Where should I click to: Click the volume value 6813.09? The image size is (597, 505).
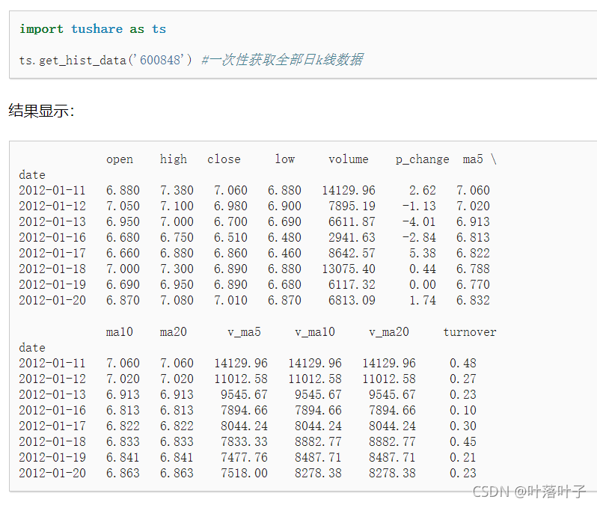pos(352,300)
